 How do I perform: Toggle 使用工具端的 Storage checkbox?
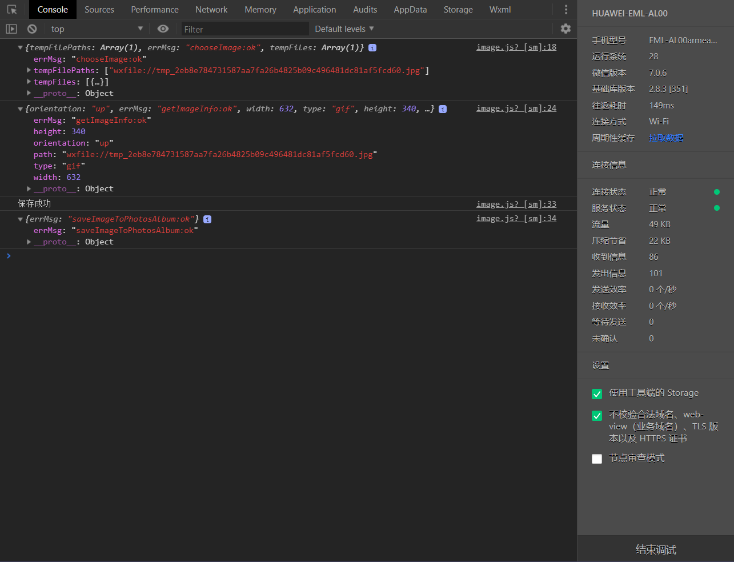(x=597, y=394)
